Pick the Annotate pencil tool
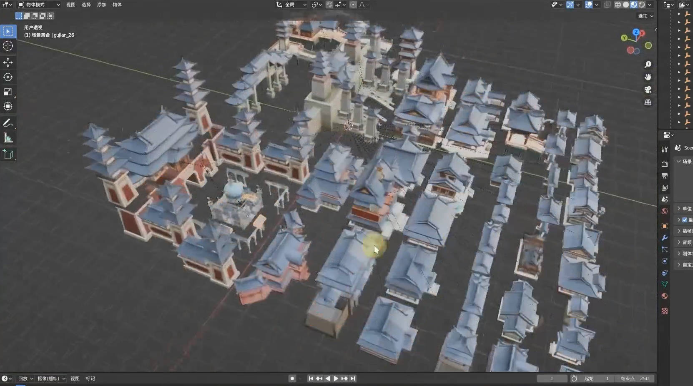This screenshot has height=386, width=693. 8,123
